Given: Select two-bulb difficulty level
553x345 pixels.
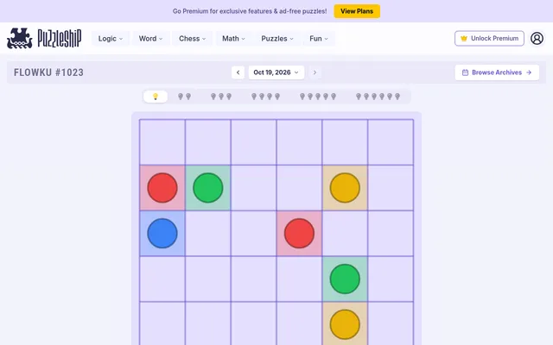Looking at the screenshot, I should coord(184,97).
